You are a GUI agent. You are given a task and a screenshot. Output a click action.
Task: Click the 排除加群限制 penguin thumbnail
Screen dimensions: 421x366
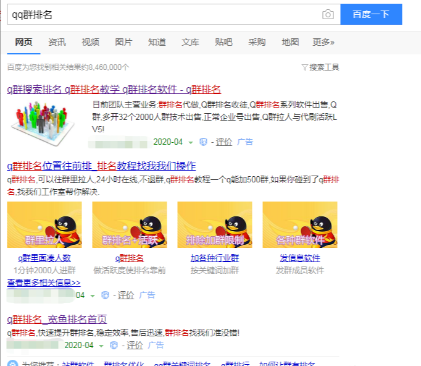(x=215, y=224)
